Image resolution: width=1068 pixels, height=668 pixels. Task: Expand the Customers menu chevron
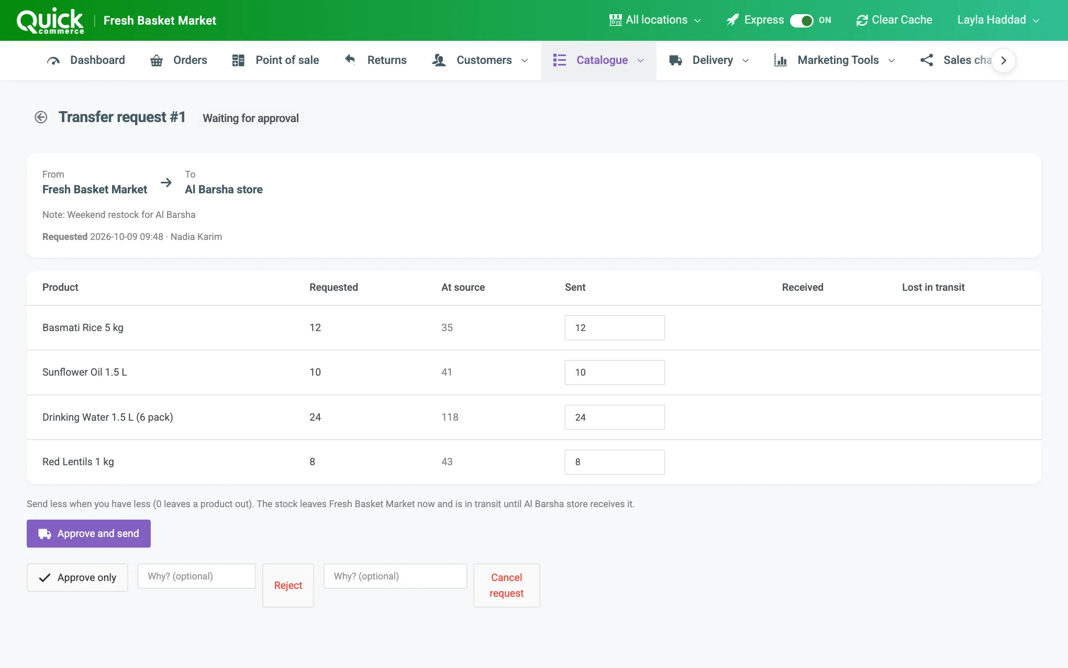pyautogui.click(x=525, y=61)
